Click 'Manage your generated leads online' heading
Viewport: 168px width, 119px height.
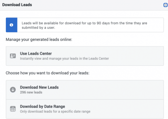[39, 40]
